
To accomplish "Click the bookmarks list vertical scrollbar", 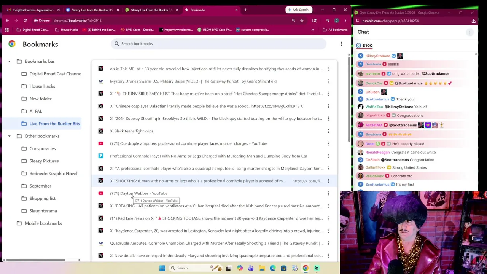I will pyautogui.click(x=349, y=99).
